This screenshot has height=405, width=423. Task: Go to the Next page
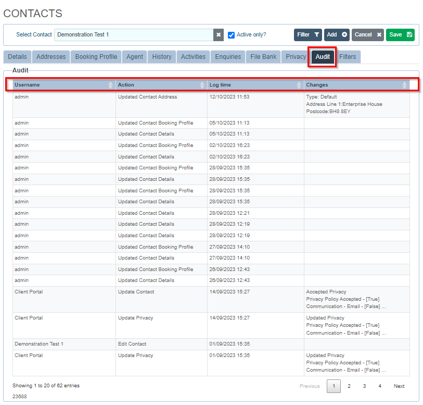coord(399,386)
